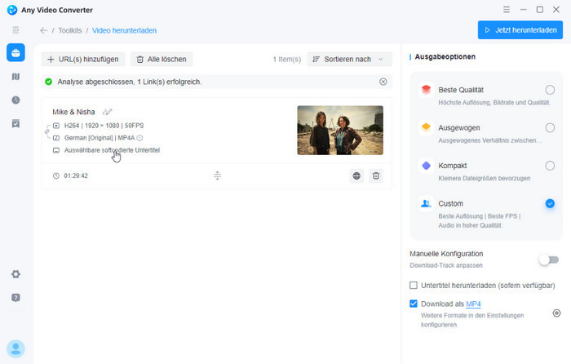Viewport: 571px width, 364px height.
Task: Click URL(s) hinzufügen button
Action: click(83, 59)
